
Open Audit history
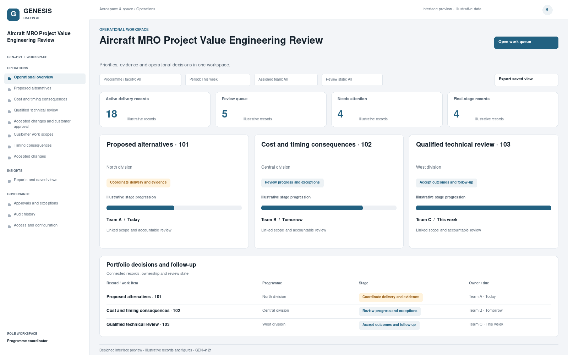[x=24, y=214]
